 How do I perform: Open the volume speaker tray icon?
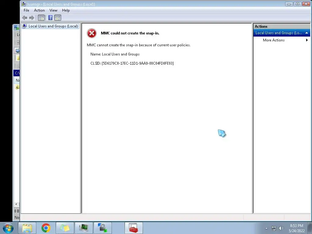(281, 228)
